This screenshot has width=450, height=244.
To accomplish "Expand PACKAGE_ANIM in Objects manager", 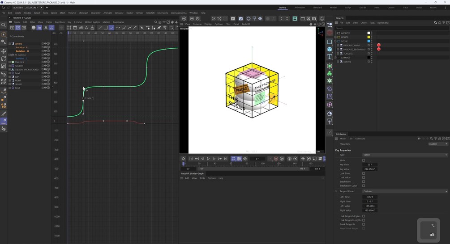I will click(338, 45).
